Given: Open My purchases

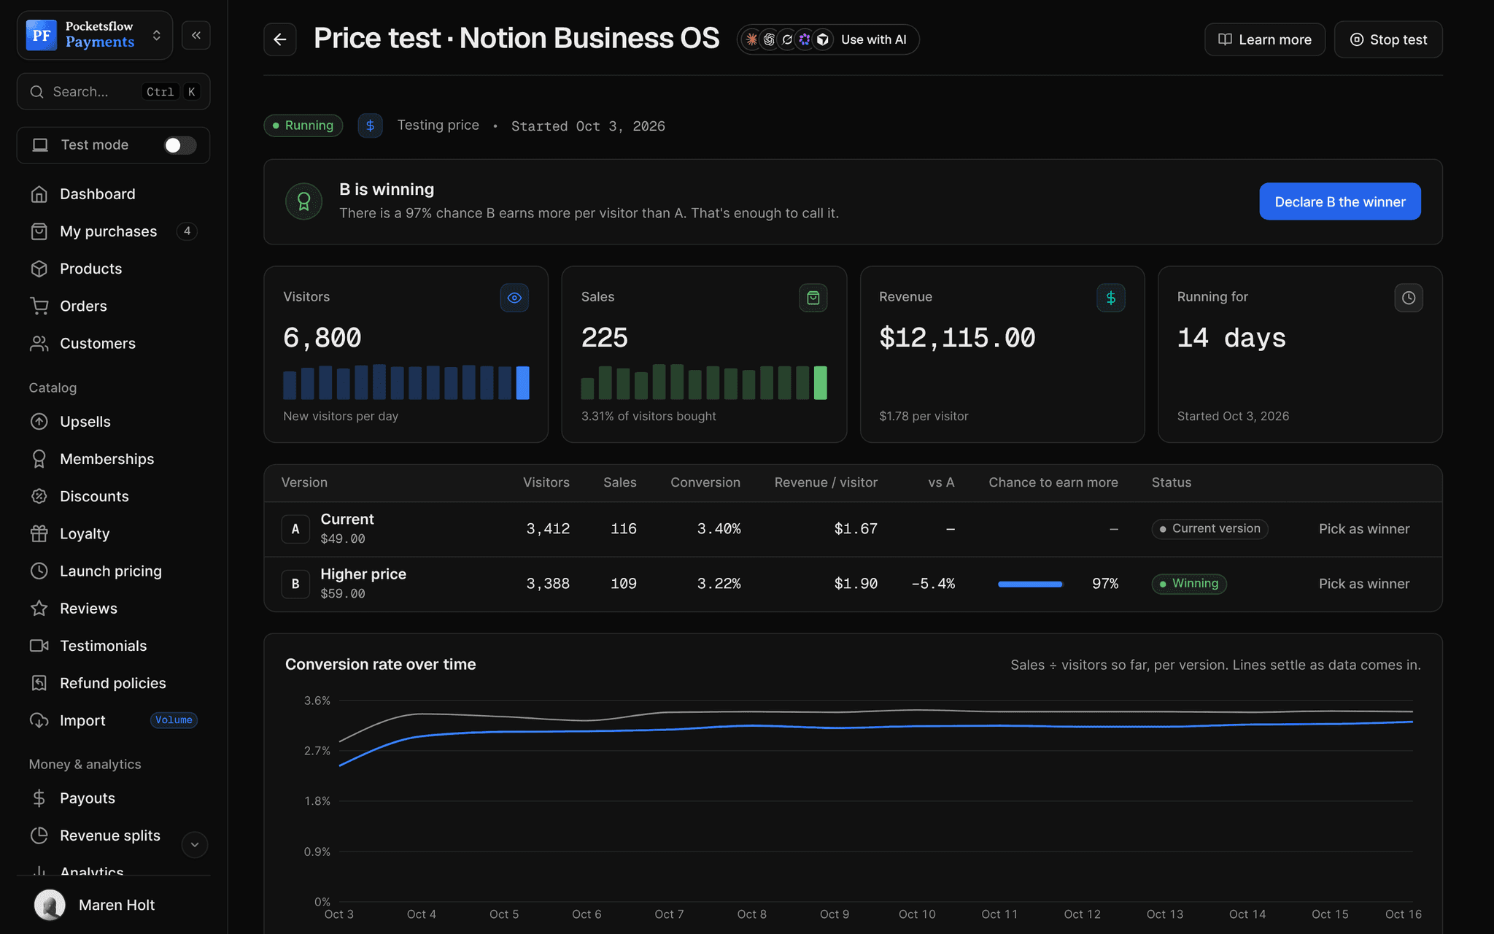Looking at the screenshot, I should [113, 231].
